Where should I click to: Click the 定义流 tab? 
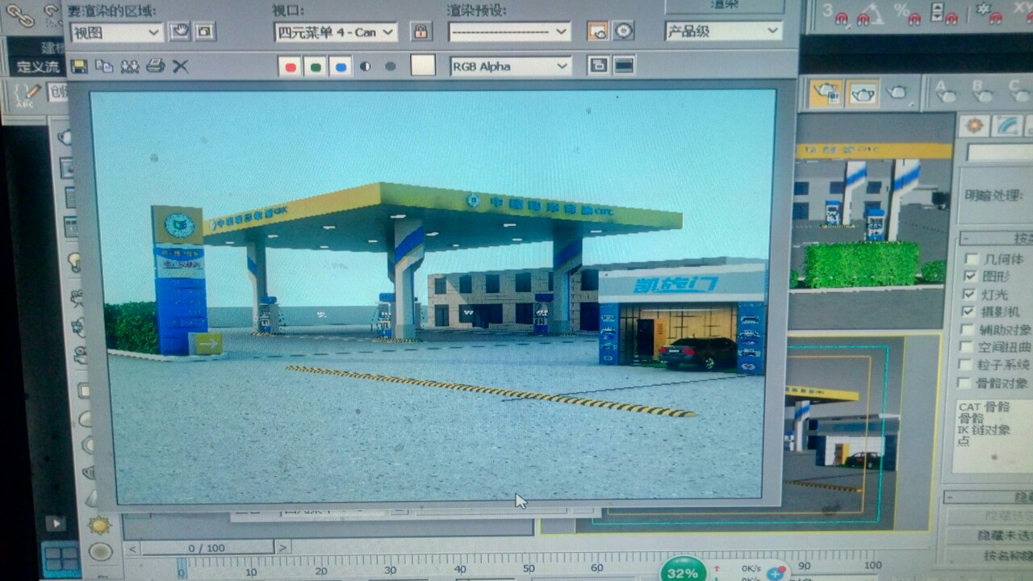(38, 67)
